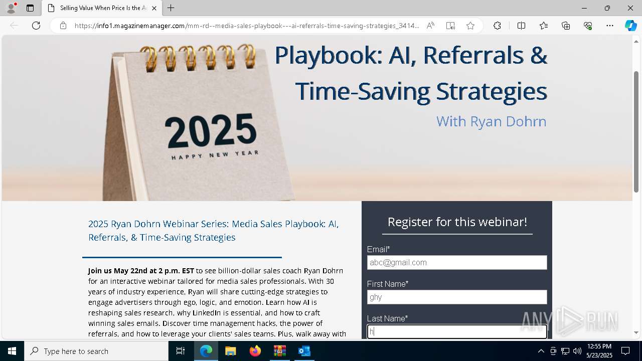Click the taskbar search box

click(96, 351)
